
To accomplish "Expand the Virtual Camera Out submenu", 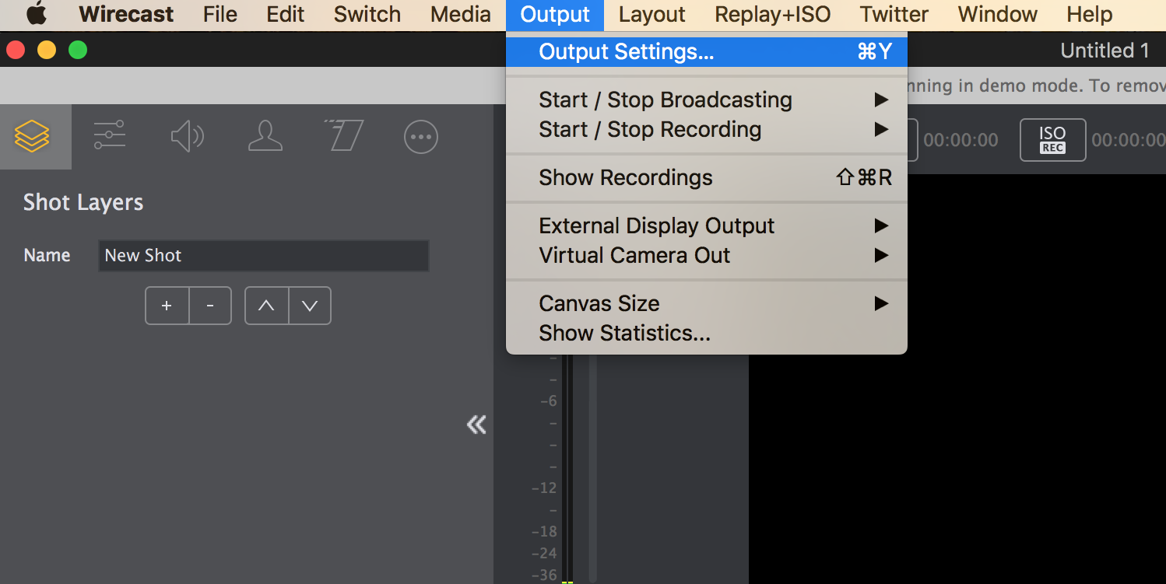I will click(707, 256).
